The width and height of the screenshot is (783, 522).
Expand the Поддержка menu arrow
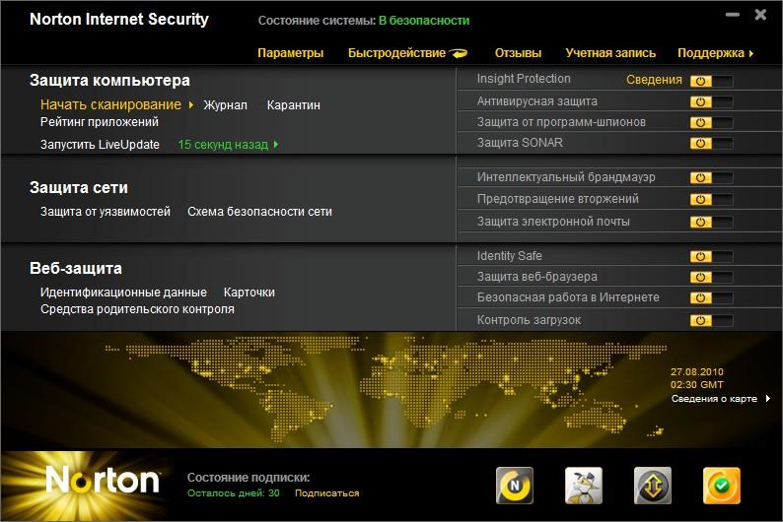(751, 53)
